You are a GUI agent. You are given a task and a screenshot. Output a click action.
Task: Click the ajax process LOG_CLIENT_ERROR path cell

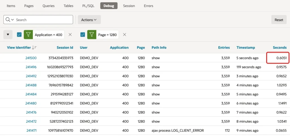178,130
